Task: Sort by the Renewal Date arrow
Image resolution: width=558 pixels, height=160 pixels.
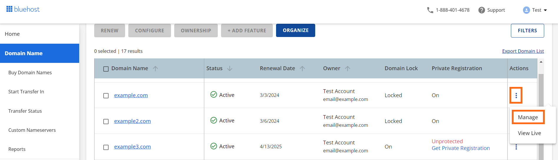Action: (302, 68)
